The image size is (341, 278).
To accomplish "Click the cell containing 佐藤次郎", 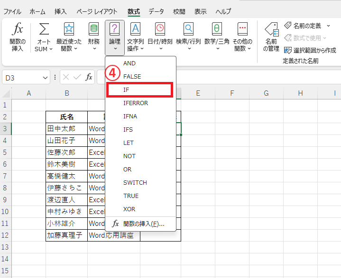I will [67, 152].
